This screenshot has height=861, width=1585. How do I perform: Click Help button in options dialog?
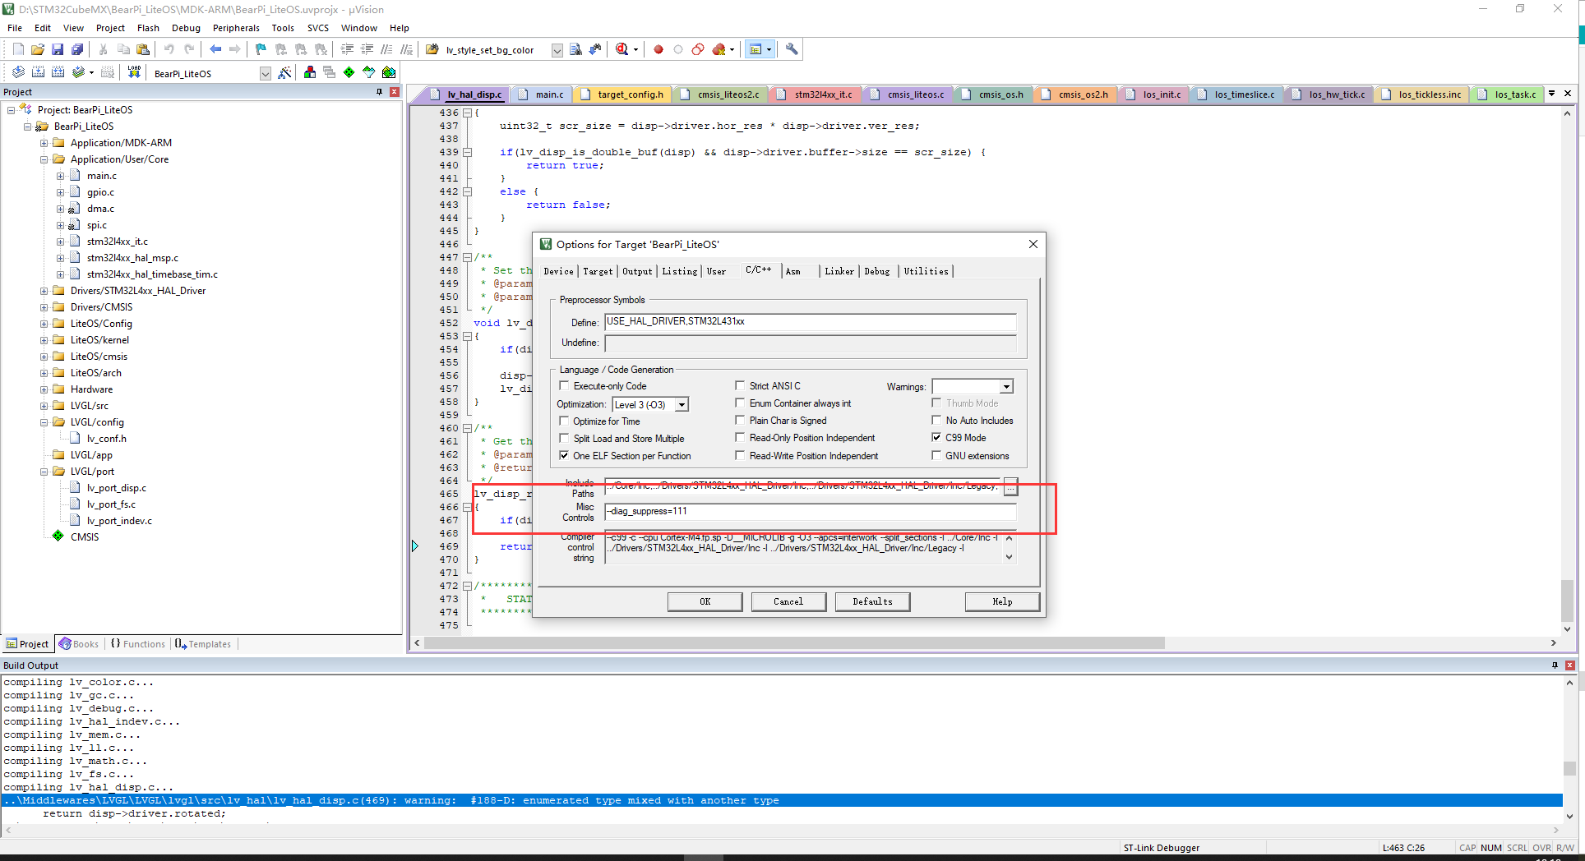(1002, 601)
